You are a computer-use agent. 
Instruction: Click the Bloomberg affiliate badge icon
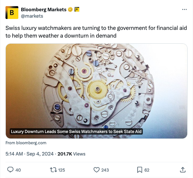click(77, 10)
